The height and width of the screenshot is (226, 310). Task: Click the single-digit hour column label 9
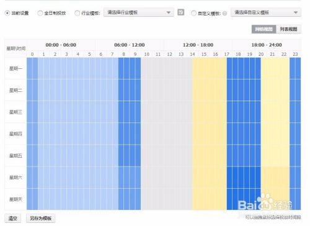[135, 54]
